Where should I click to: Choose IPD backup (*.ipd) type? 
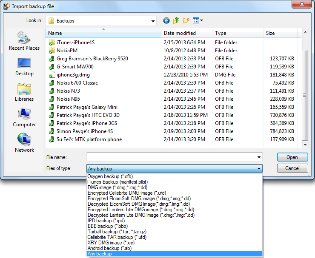click(175, 221)
